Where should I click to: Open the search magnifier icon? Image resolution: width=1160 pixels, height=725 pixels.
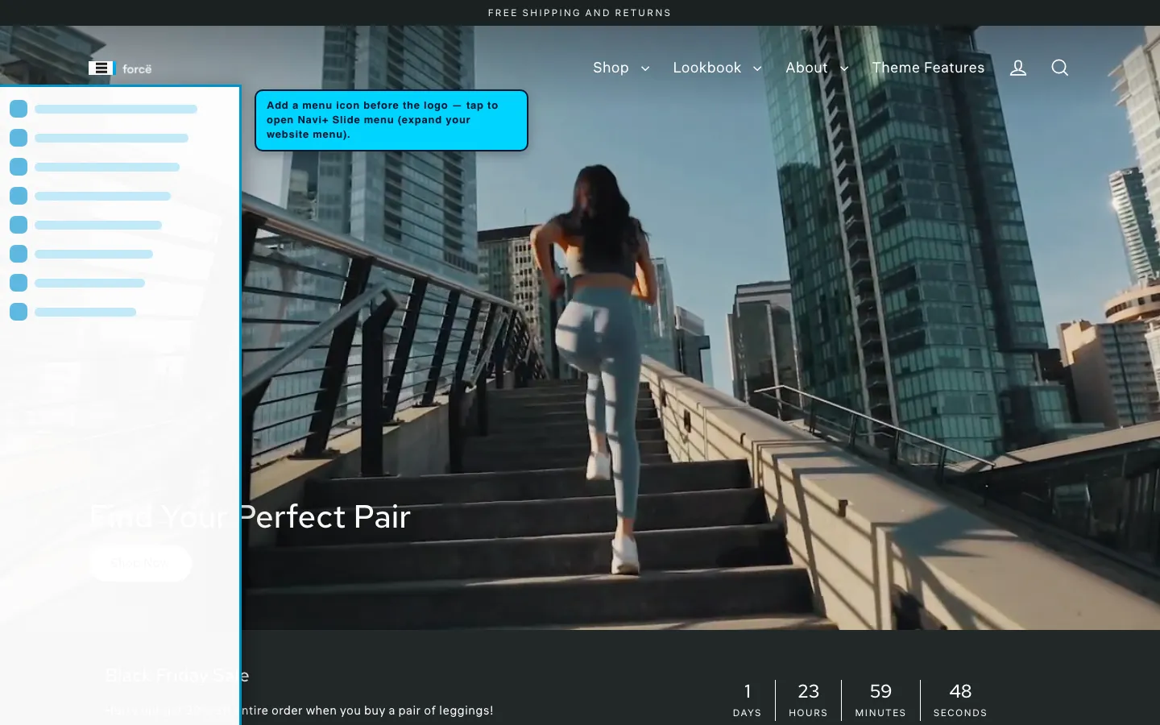1060,68
